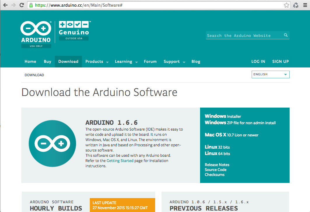Image resolution: width=310 pixels, height=212 pixels.
Task: Click the Hourly Builds heading
Action: point(56,208)
